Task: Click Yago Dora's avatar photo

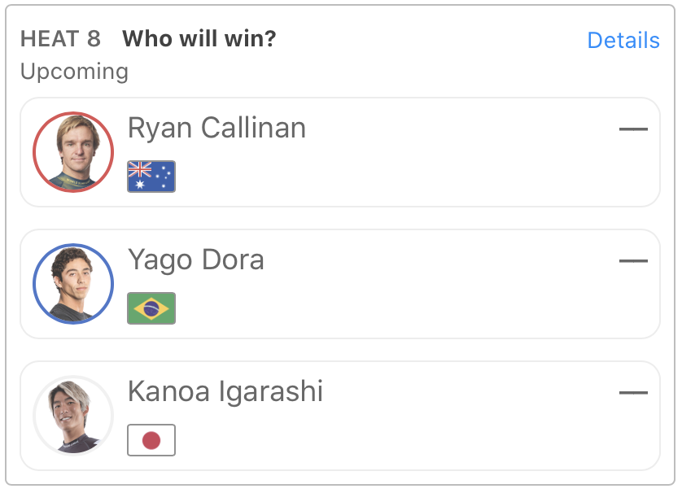Action: pos(73,284)
